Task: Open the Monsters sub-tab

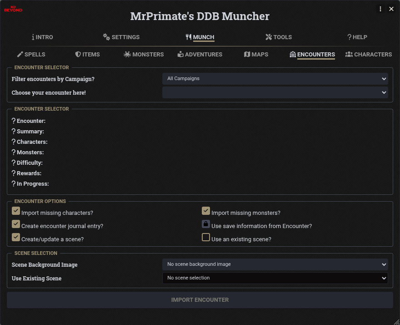Action: 144,55
